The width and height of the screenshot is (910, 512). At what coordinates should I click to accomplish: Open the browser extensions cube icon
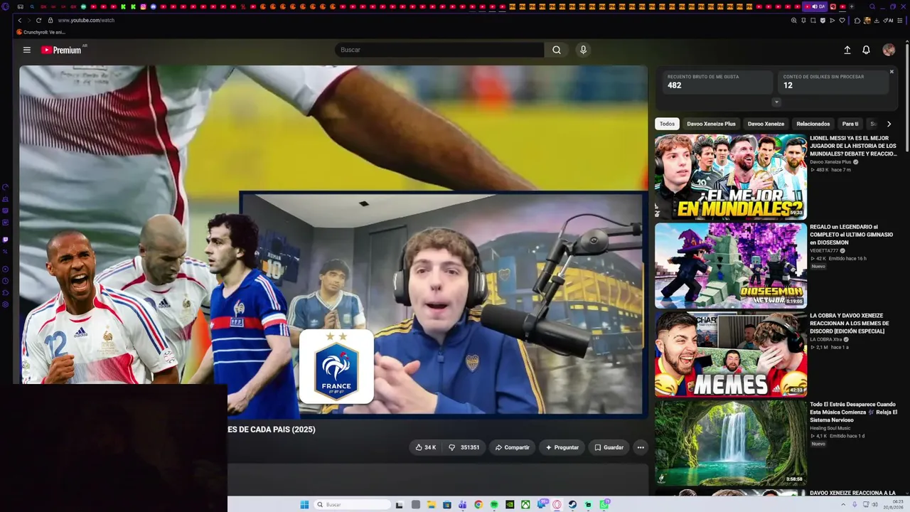pos(857,21)
